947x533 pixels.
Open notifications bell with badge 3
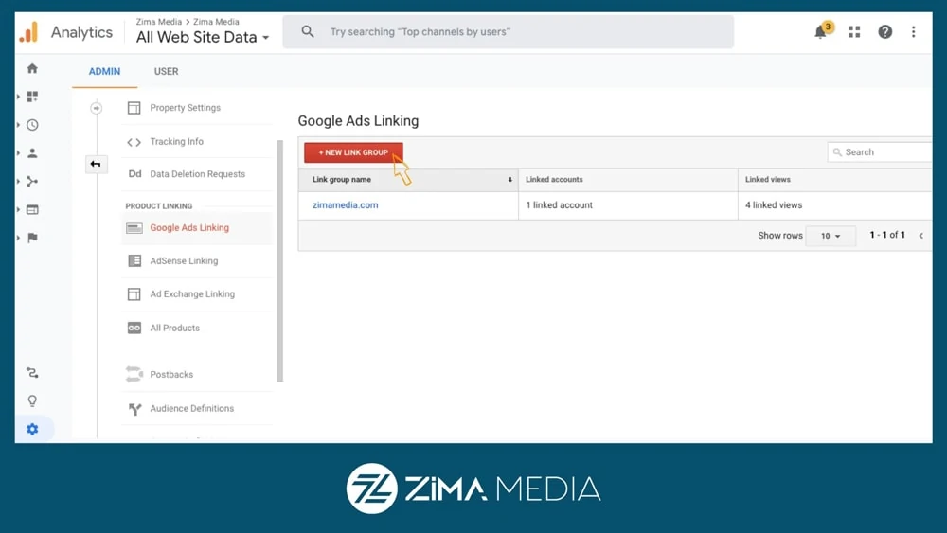pyautogui.click(x=822, y=31)
